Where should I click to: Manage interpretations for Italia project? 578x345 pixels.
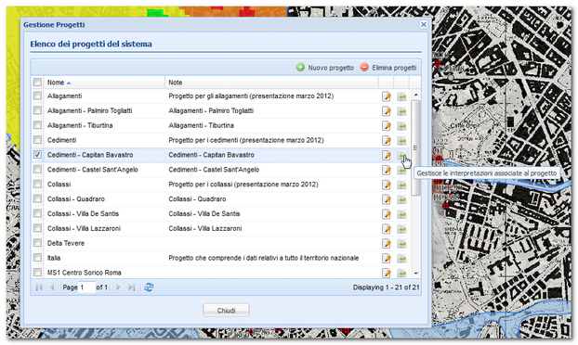(x=401, y=258)
